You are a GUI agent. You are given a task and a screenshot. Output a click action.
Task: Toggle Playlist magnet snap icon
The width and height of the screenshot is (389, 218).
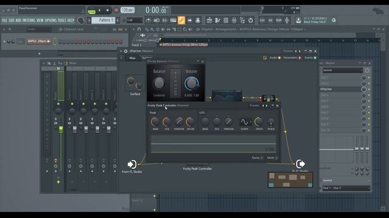tap(139, 30)
